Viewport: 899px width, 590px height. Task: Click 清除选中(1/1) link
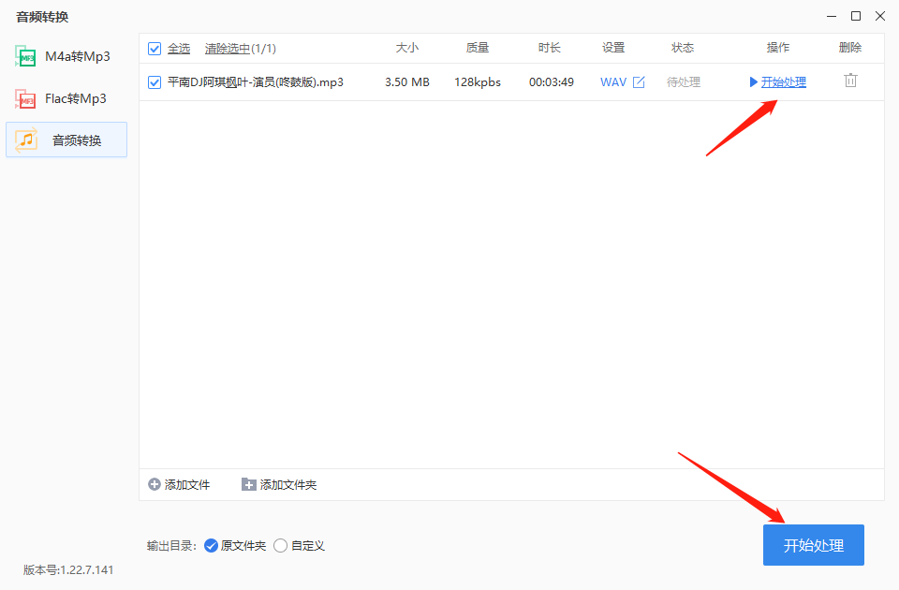point(241,49)
